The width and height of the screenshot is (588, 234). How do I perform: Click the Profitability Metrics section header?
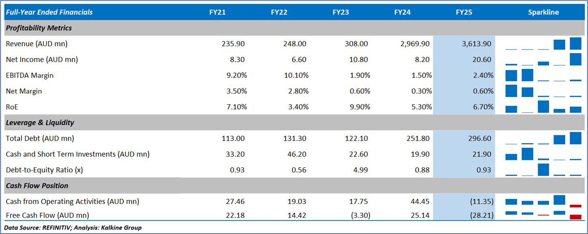pyautogui.click(x=39, y=28)
